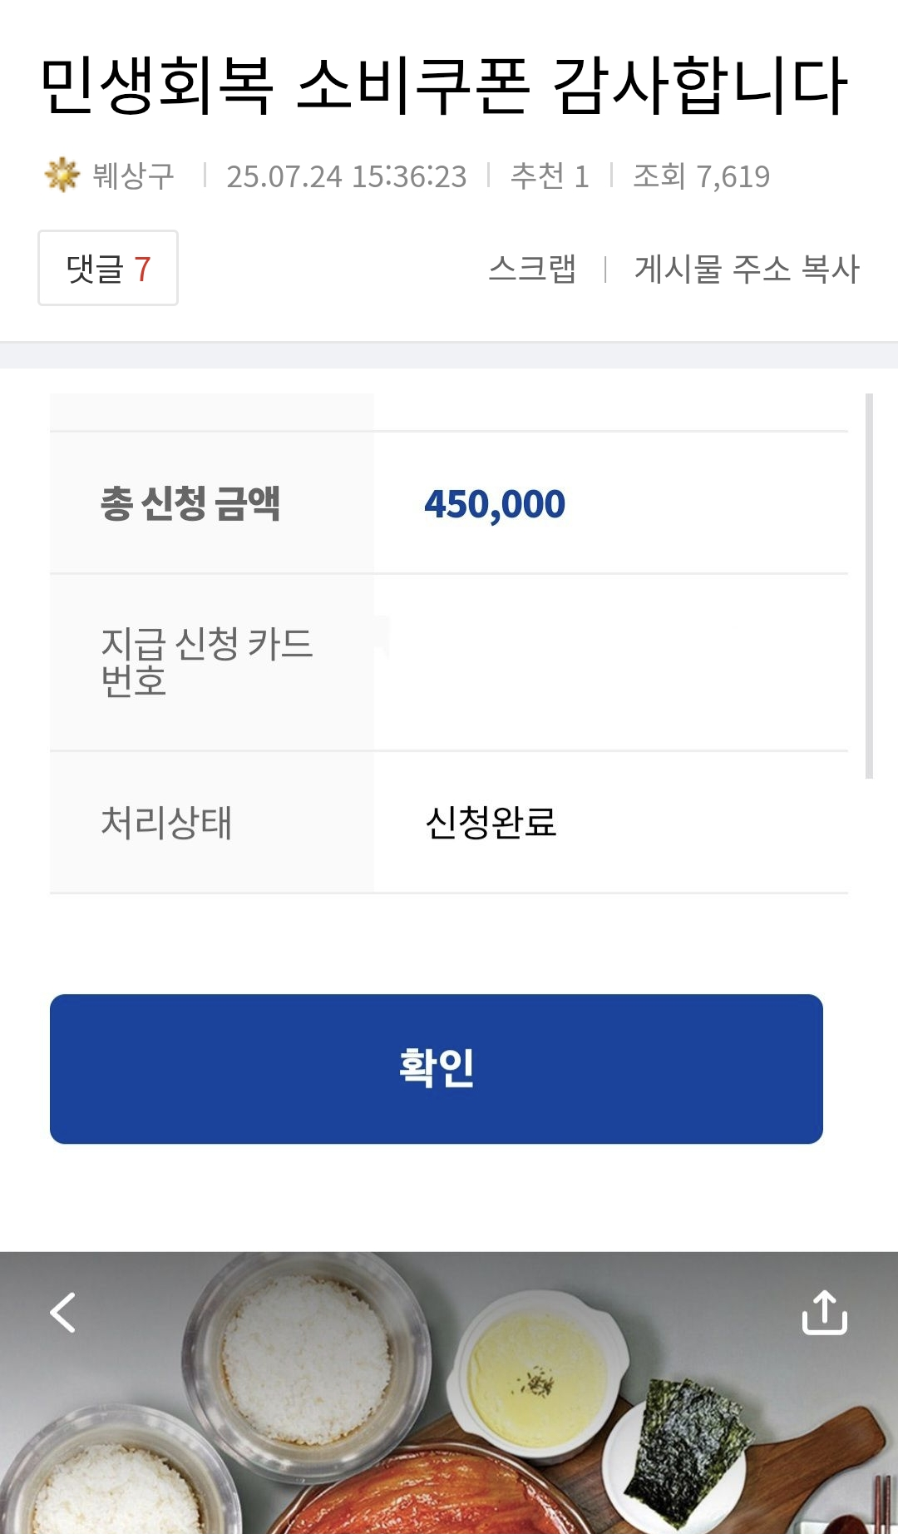
Task: Tap the 신청완료 status value
Action: tap(491, 823)
